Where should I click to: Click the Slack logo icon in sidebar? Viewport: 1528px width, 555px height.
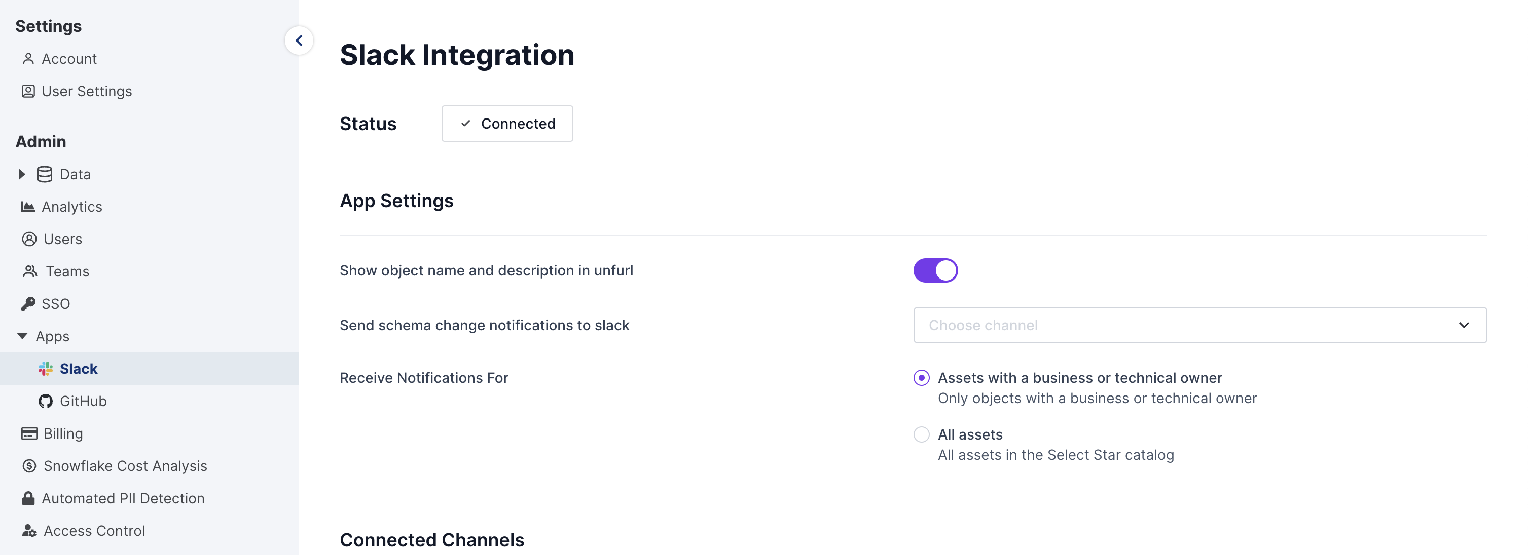46,369
